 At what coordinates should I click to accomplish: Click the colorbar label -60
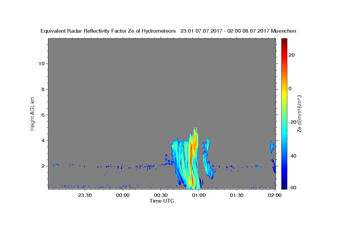[x=292, y=188]
